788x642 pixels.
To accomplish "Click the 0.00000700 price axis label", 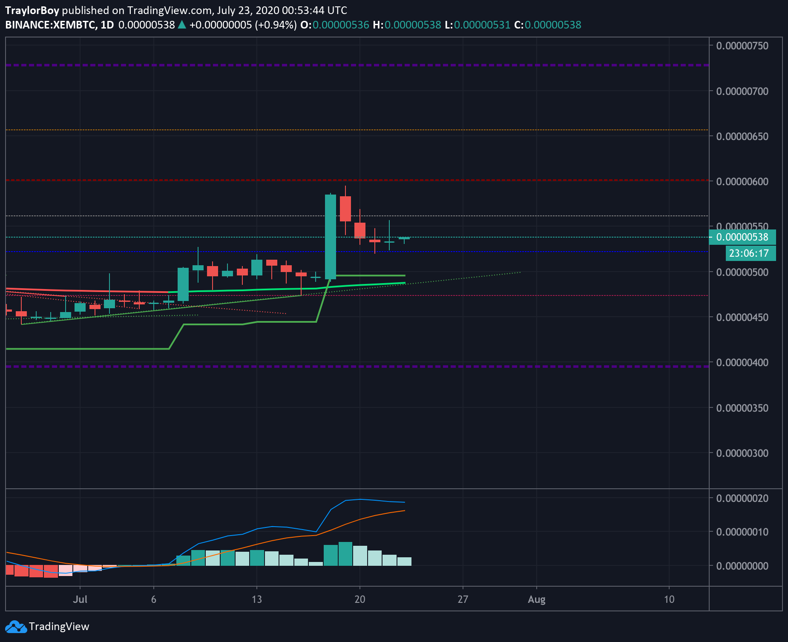I will (742, 91).
